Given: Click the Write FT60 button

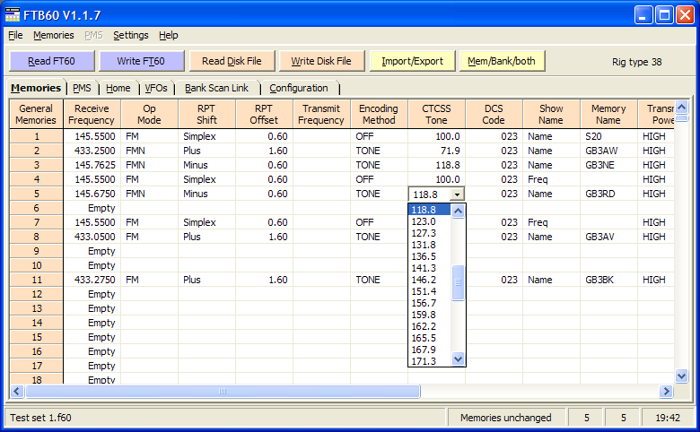Looking at the screenshot, I should click(x=141, y=61).
